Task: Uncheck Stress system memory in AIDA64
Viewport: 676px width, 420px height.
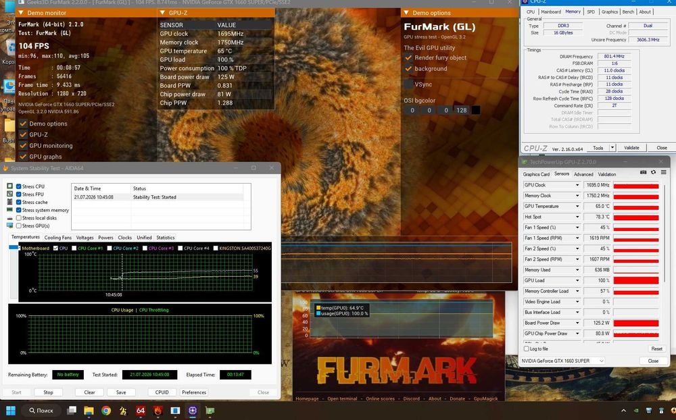Action: (x=18, y=210)
